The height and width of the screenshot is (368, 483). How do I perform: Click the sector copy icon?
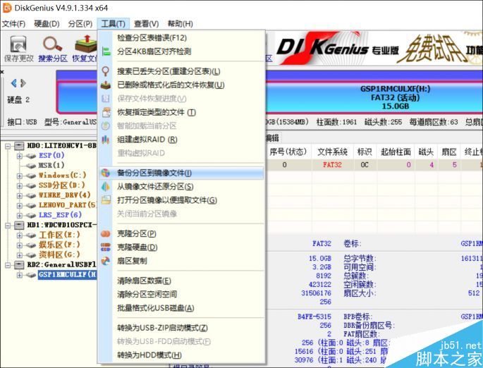click(106, 261)
